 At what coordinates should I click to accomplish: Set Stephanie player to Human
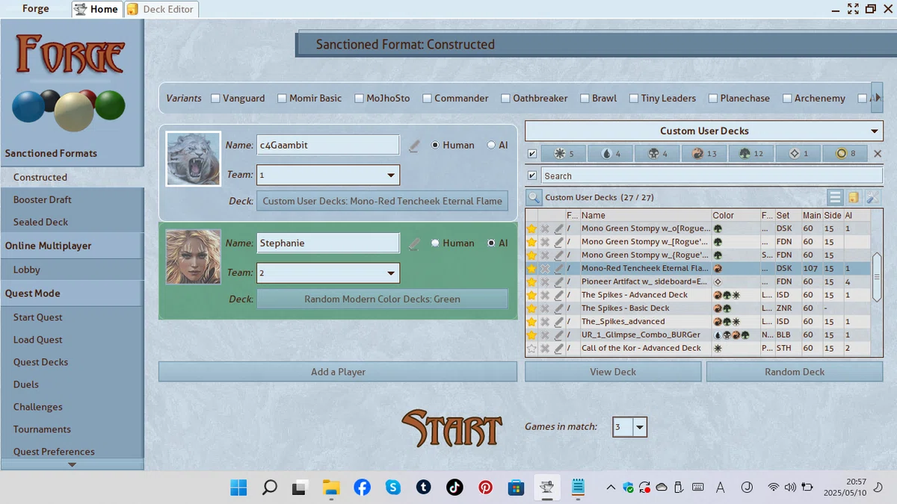pos(435,243)
